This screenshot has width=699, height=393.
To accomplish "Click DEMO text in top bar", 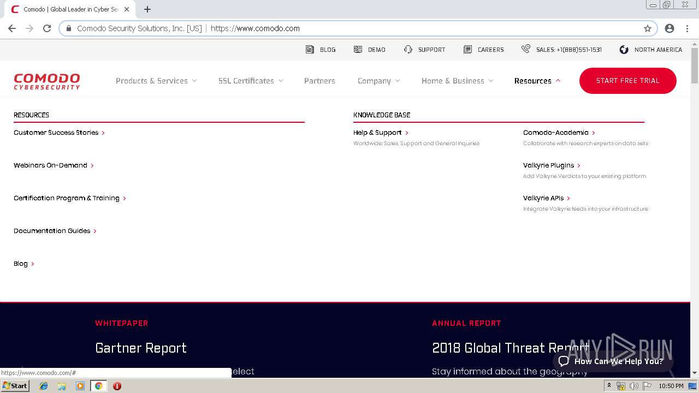I will 377,50.
